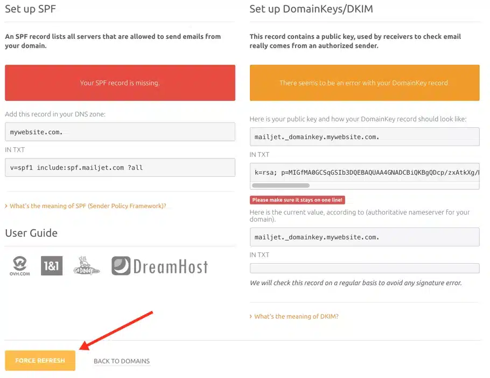Click the Set up DomainKeys/DKIM heading
The width and height of the screenshot is (490, 378).
[311, 9]
